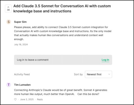Image resolution: width=134 pixels, height=105 pixels.
Task: Expand the sort chevron arrow
Action: pyautogui.click(x=109, y=74)
